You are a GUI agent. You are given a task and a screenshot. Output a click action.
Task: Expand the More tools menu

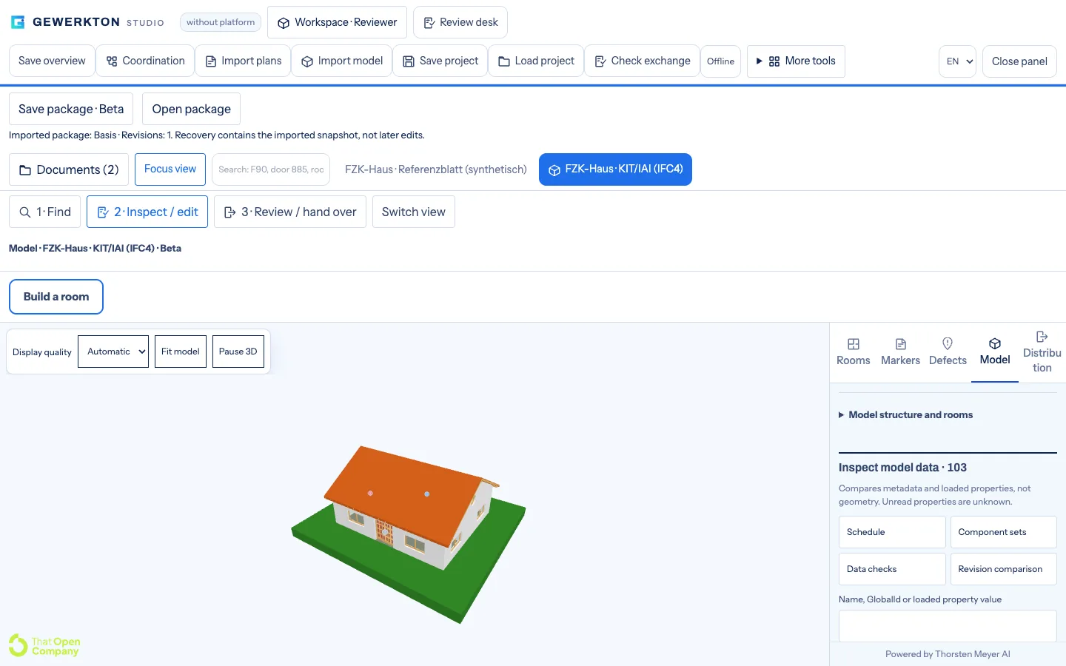796,61
